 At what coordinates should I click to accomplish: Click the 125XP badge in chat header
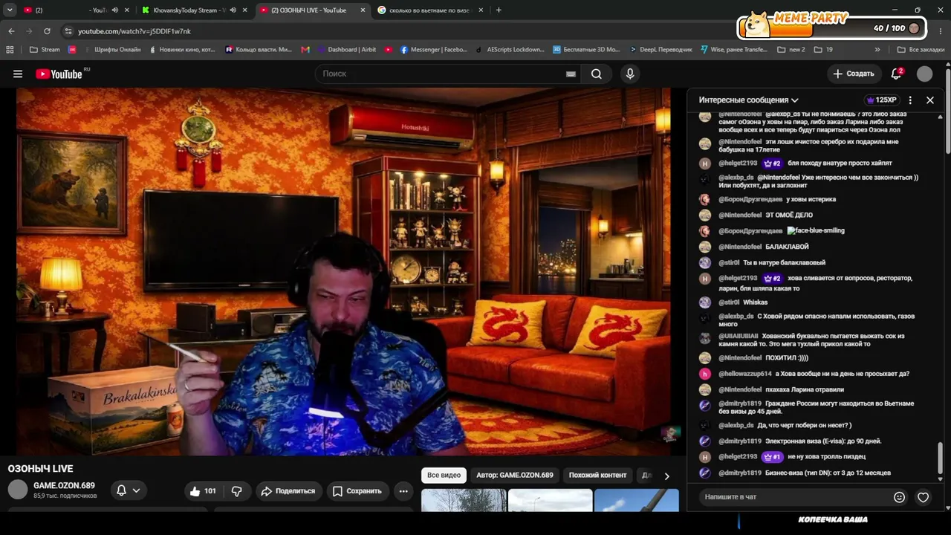881,100
